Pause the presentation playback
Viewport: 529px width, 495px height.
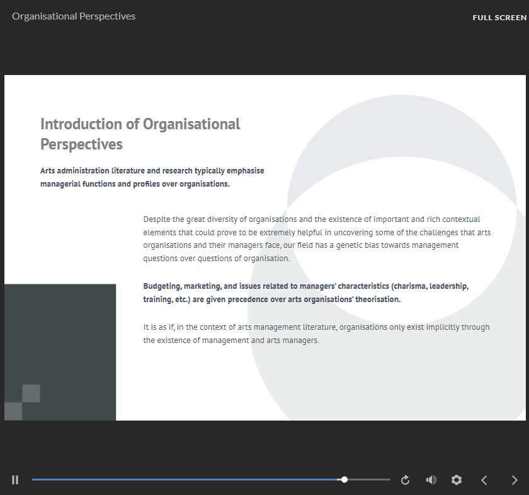click(x=15, y=480)
